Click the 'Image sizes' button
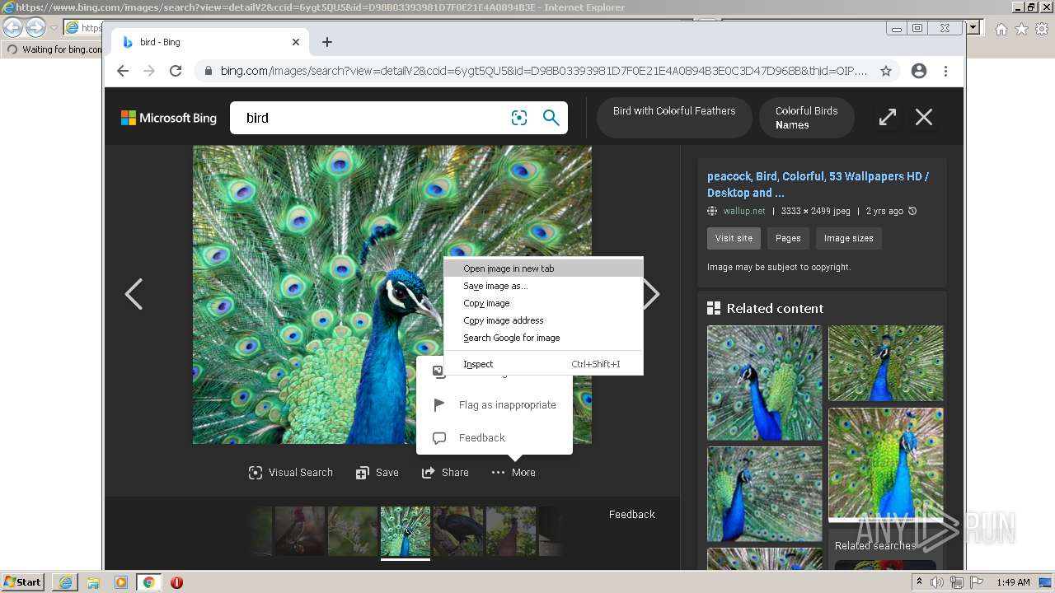The width and height of the screenshot is (1055, 593). point(849,239)
